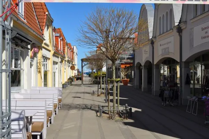Screen dimensions: 209x139
Task: Open the street photo with the bare tree
Action: coord(104,71)
